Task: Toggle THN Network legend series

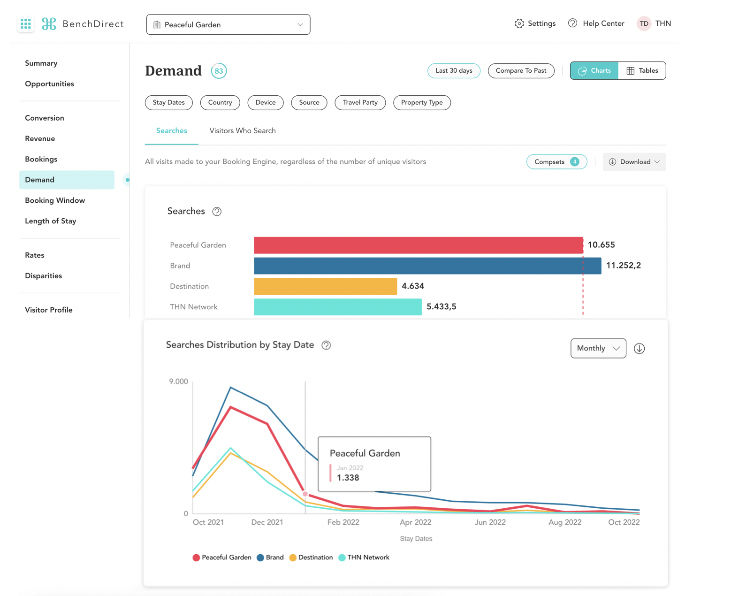Action: (364, 558)
